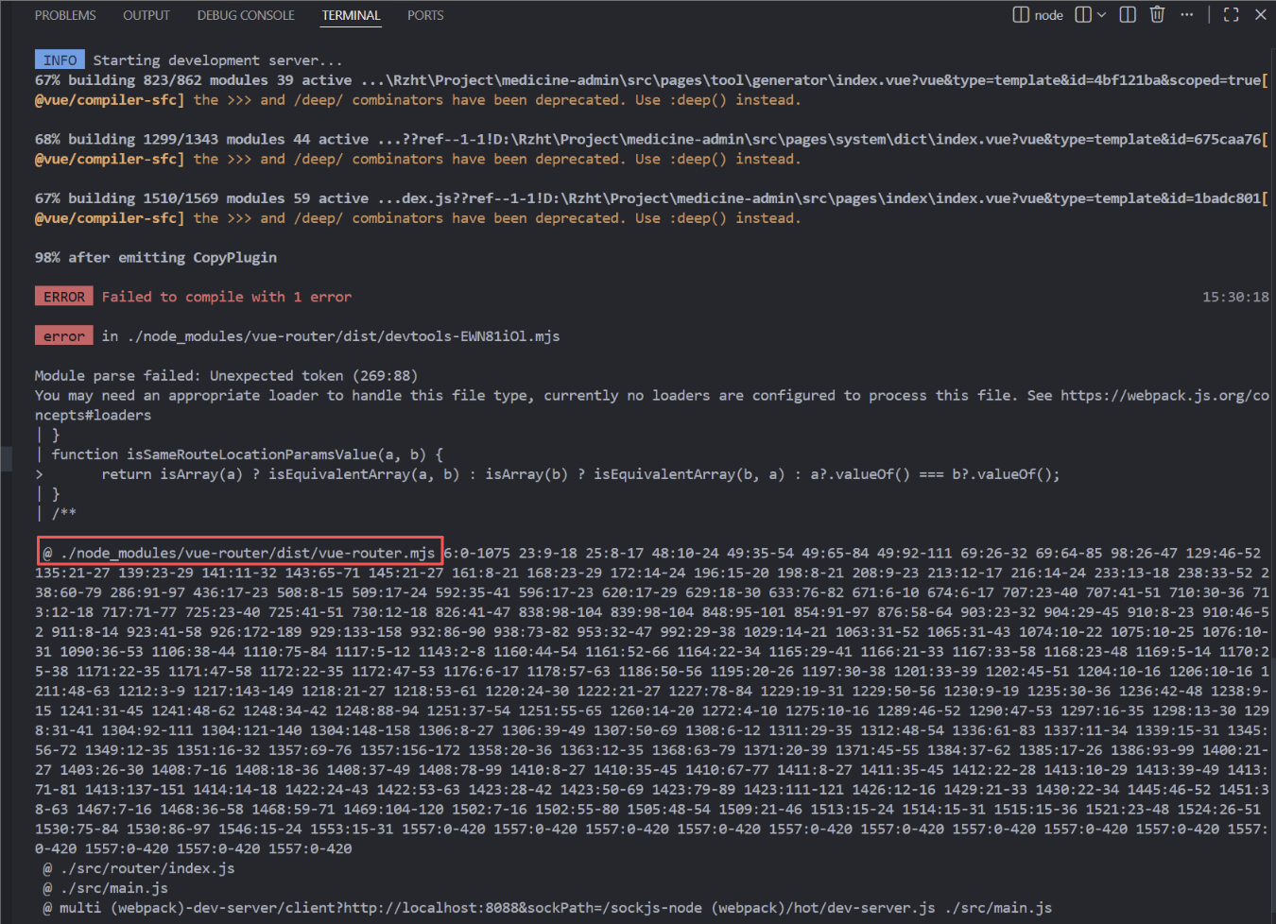Image resolution: width=1276 pixels, height=924 pixels.
Task: Click 'Starting development server...' text
Action: [x=217, y=60]
